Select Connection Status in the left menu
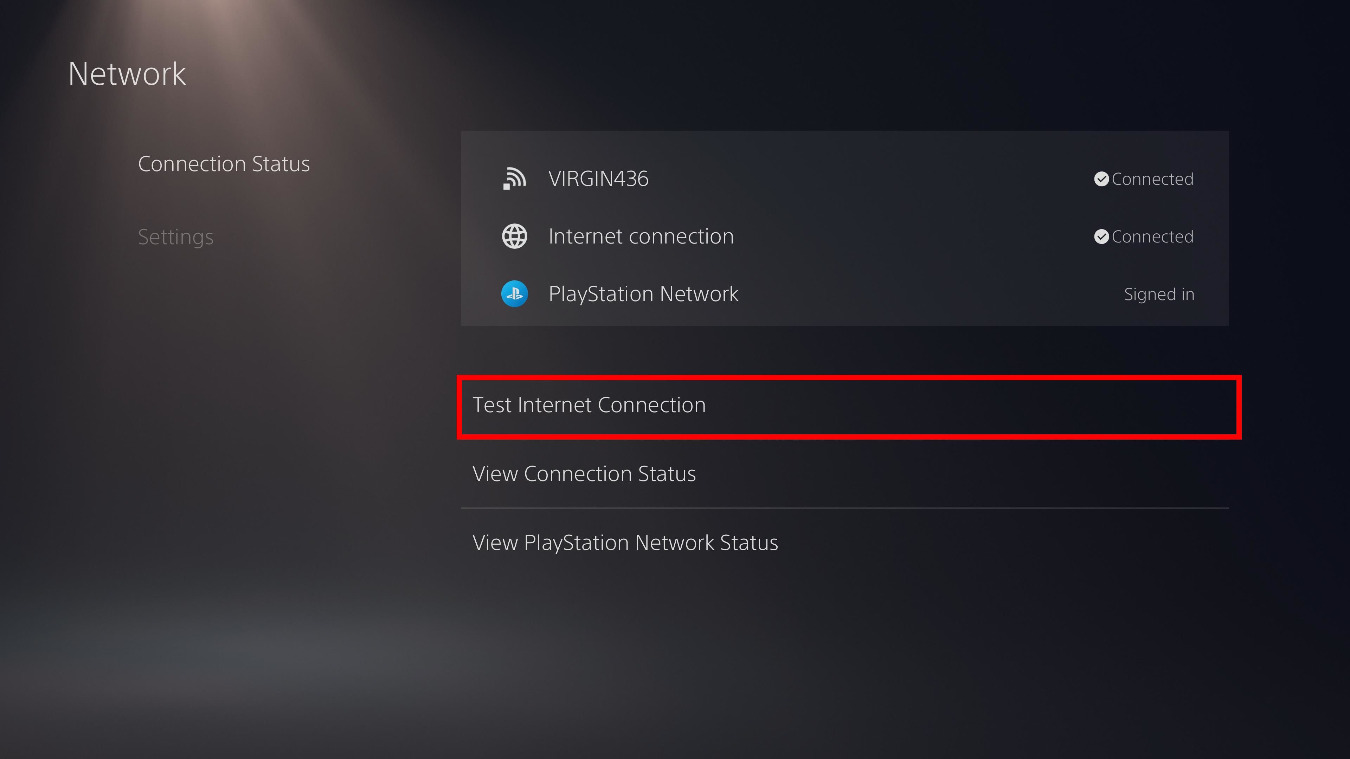The image size is (1350, 759). [x=224, y=163]
